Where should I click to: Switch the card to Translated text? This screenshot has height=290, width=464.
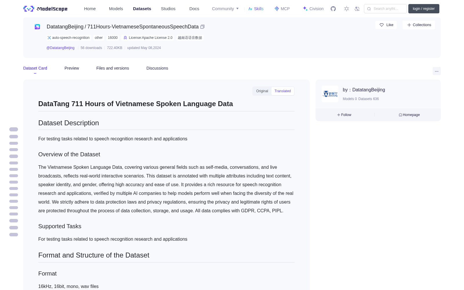283,91
